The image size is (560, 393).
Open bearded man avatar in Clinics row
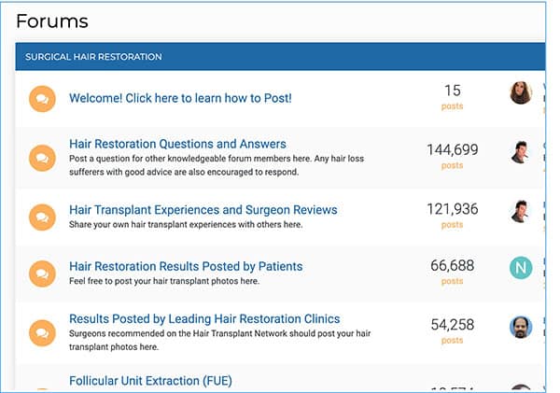(x=521, y=327)
